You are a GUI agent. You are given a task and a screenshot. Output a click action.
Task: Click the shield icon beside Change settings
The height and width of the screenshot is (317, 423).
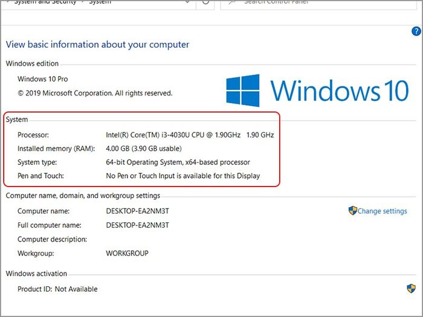pos(352,211)
